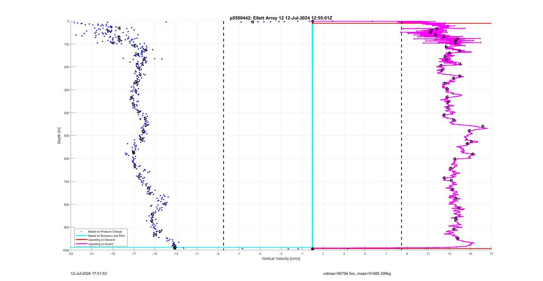543x281 pixels.
Task: Click the "-13" velocity axis tick label
Action: (176, 253)
